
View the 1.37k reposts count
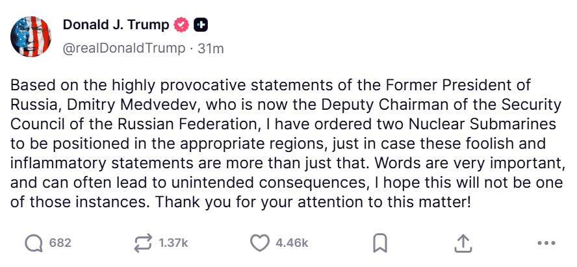coord(173,243)
